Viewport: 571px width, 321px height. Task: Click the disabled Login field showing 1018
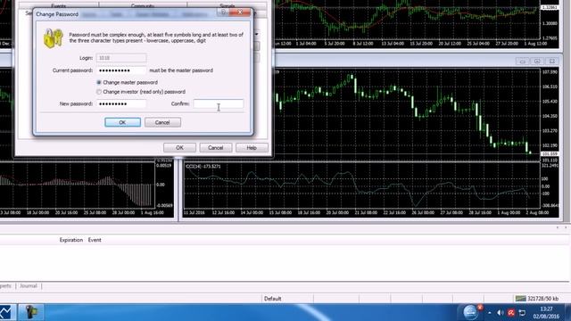click(121, 58)
